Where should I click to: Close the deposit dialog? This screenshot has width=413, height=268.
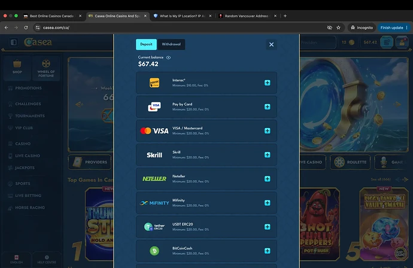point(271,44)
